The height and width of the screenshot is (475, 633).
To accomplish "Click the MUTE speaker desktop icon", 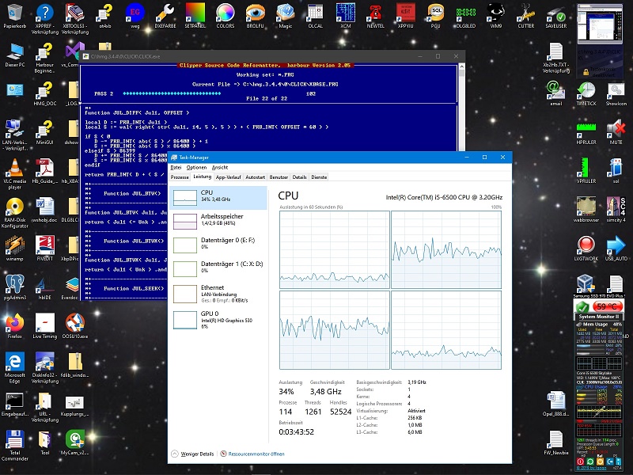I will (x=616, y=132).
